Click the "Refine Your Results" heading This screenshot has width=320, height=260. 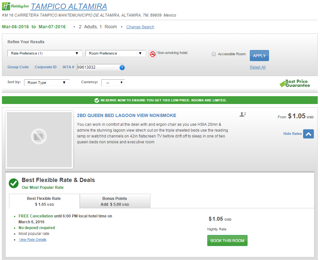point(26,42)
